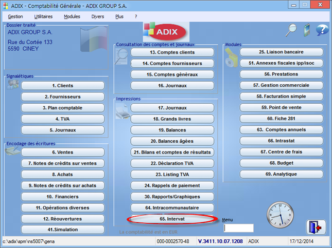Print 18. Grands livres
Screen dimensions: 332x248
click(172, 119)
